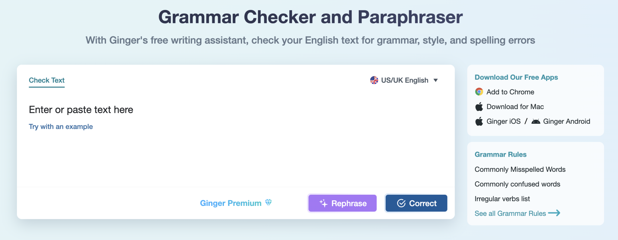This screenshot has height=240, width=618.
Task: Open the Add to Chrome link
Action: click(510, 92)
